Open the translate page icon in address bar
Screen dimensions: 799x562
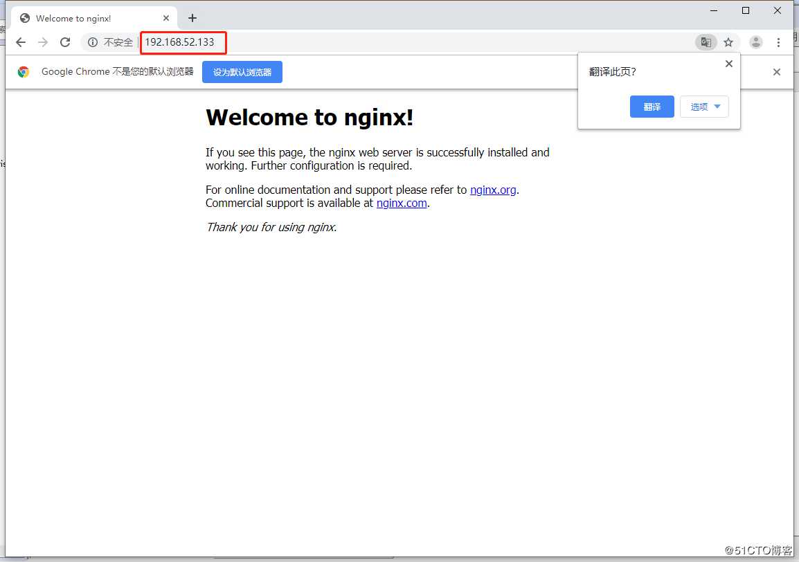[x=706, y=42]
